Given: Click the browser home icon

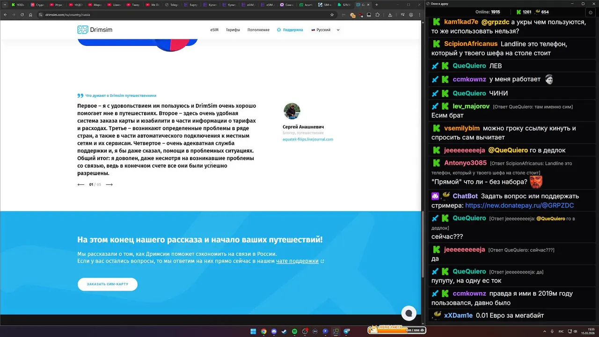Looking at the screenshot, I should pos(30,15).
